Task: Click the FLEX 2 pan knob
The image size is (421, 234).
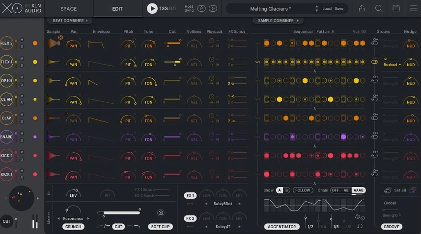Action: point(73,44)
